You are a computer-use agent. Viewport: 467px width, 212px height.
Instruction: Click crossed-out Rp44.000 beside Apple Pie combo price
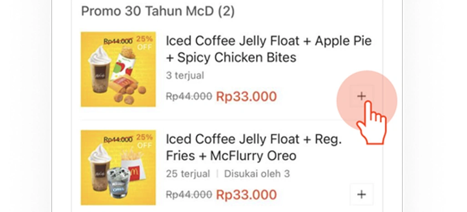tap(189, 96)
